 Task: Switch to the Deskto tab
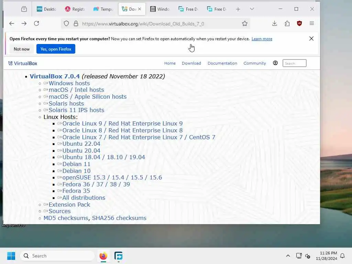[46, 9]
